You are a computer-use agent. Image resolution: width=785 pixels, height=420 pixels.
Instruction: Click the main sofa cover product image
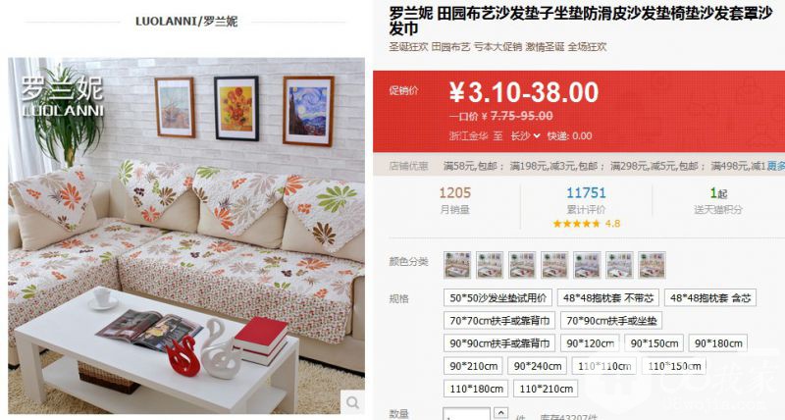[x=186, y=236]
